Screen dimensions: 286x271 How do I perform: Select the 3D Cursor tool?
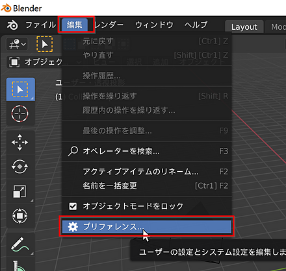(x=19, y=113)
